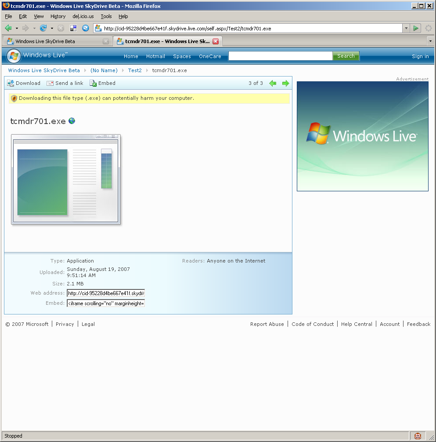Image resolution: width=436 pixels, height=442 pixels.
Task: Open the Privacy footer link
Action: click(65, 324)
